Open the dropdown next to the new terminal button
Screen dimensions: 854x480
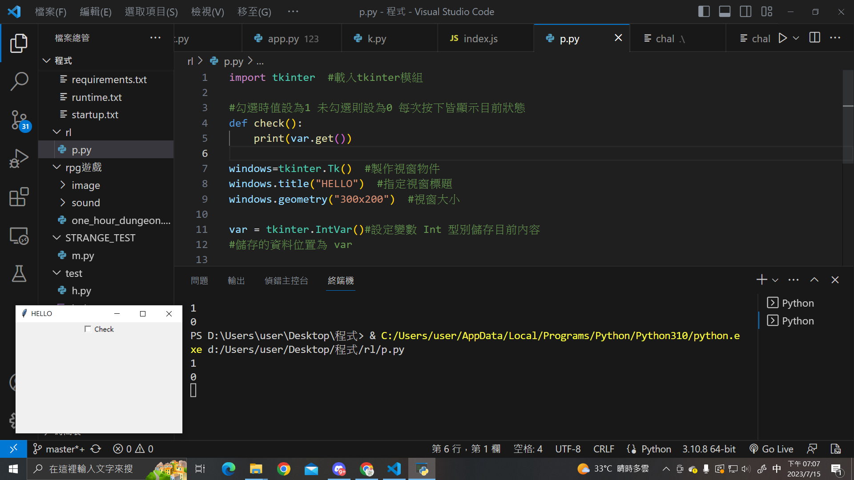(x=775, y=280)
